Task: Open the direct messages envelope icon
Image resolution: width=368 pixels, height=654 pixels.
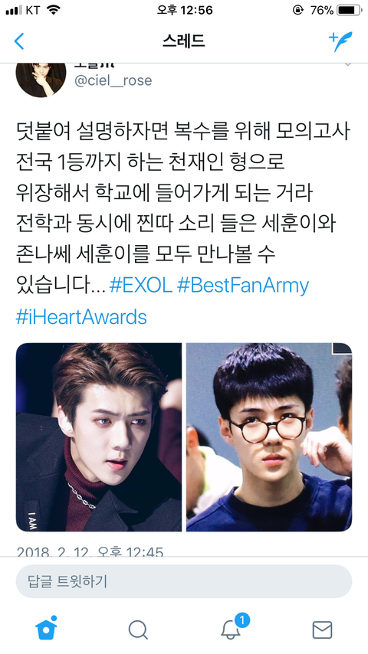Action: click(322, 629)
